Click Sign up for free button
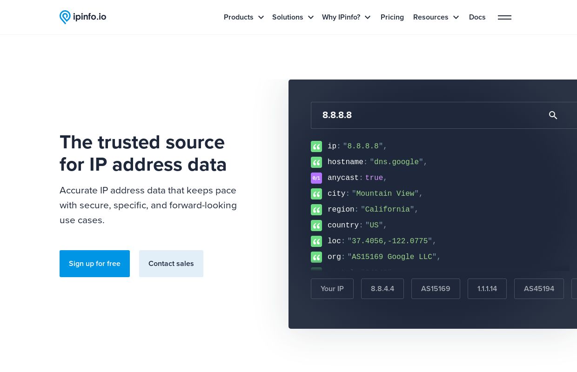Screen dimensions: 577x372 point(94,264)
